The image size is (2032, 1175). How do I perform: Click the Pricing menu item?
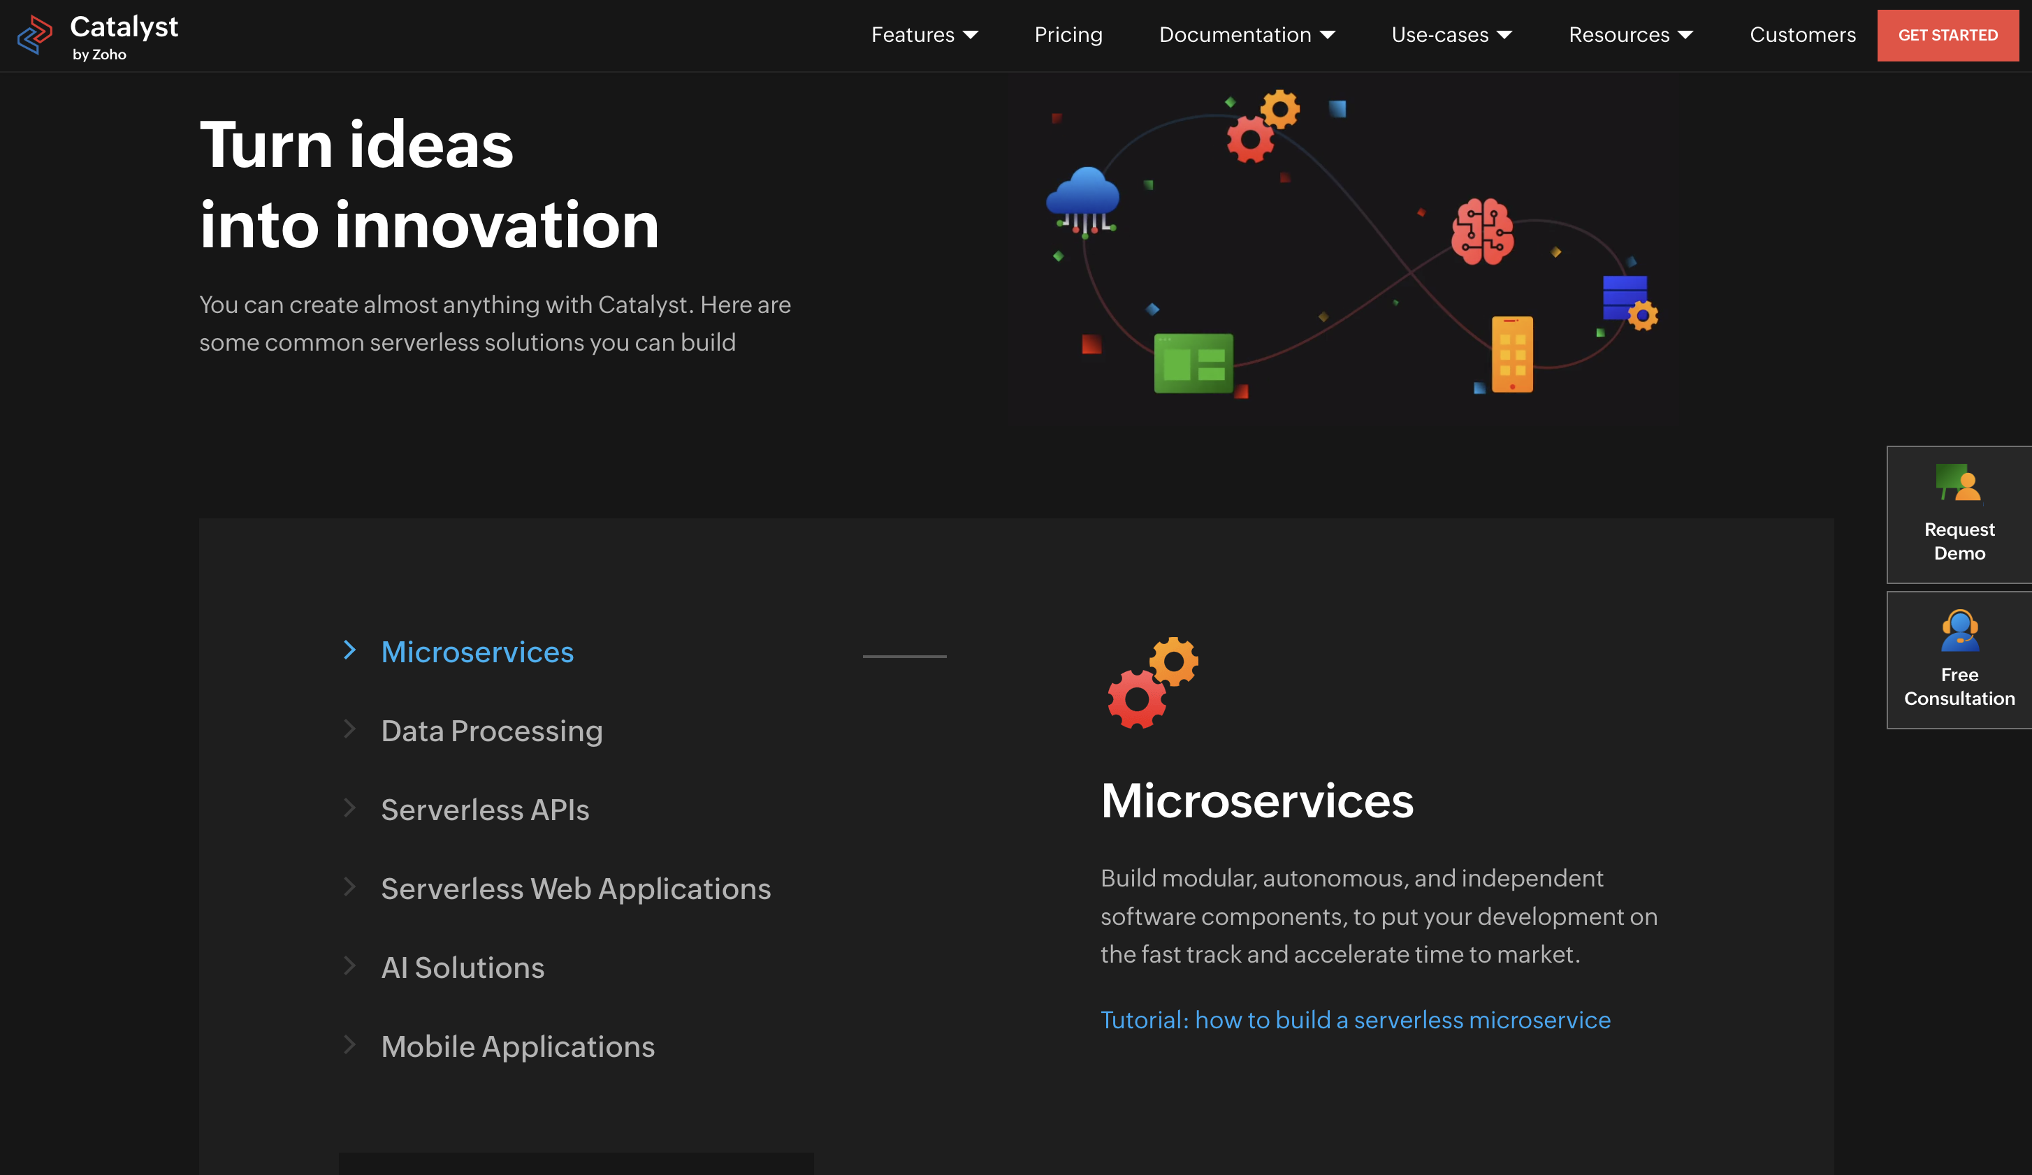[x=1068, y=35]
